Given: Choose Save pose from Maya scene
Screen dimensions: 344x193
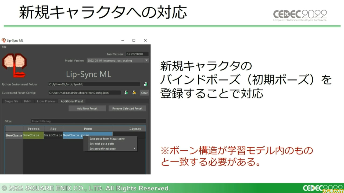Looking at the screenshot, I should 110,139.
